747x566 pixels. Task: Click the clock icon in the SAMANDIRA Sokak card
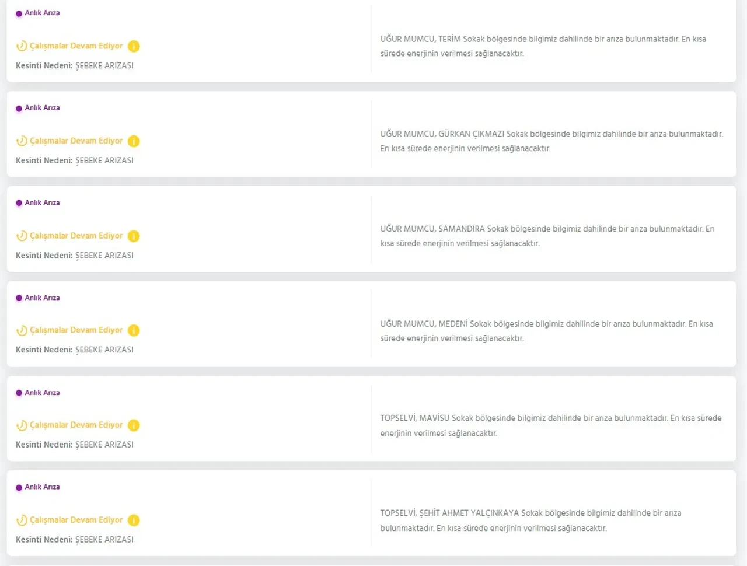click(x=22, y=236)
